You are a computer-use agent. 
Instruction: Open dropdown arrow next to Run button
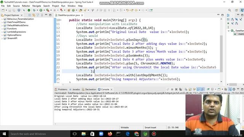coord(44,10)
